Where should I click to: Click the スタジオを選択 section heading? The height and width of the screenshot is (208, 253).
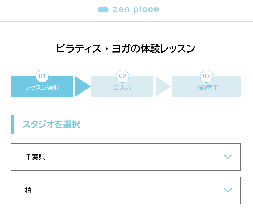[51, 124]
